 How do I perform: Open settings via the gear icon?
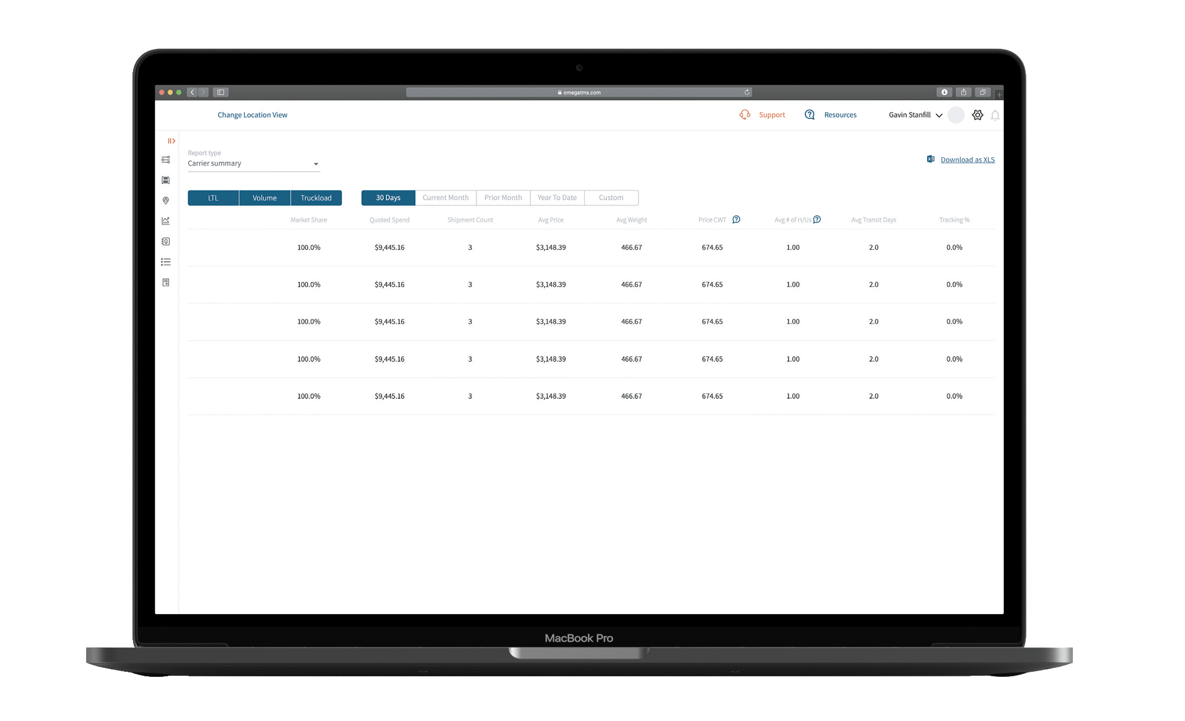pos(978,115)
